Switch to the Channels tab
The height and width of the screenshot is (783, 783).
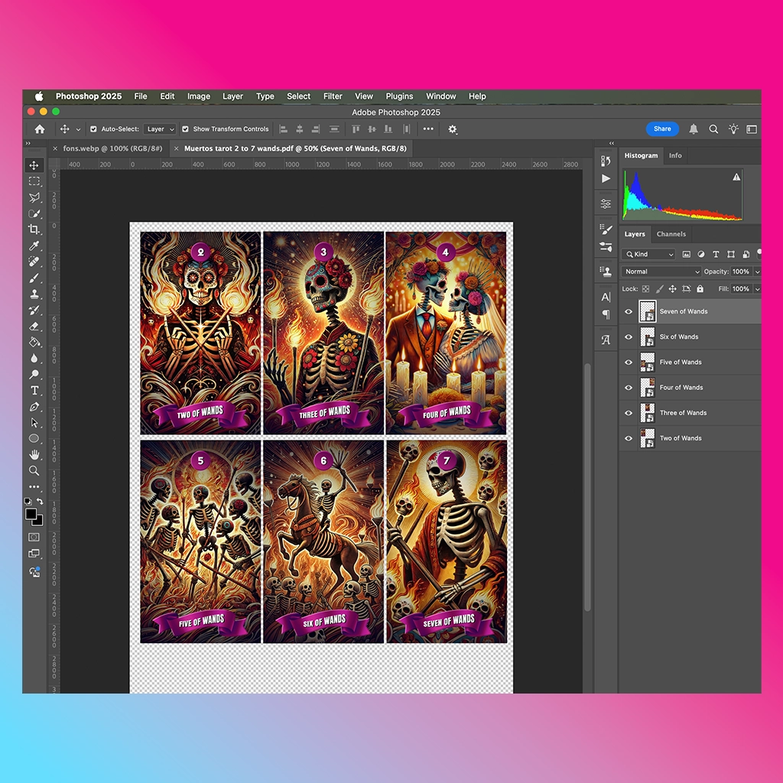671,234
